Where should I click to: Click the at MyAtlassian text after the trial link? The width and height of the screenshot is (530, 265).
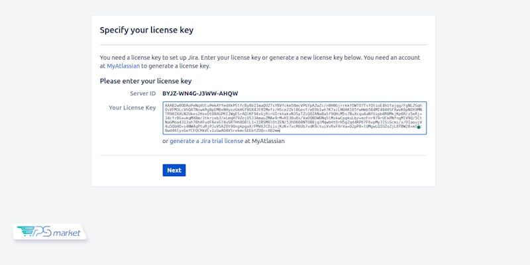(x=264, y=141)
